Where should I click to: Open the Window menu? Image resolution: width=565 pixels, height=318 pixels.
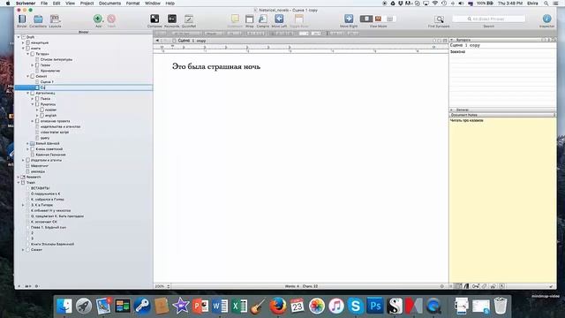point(153,4)
